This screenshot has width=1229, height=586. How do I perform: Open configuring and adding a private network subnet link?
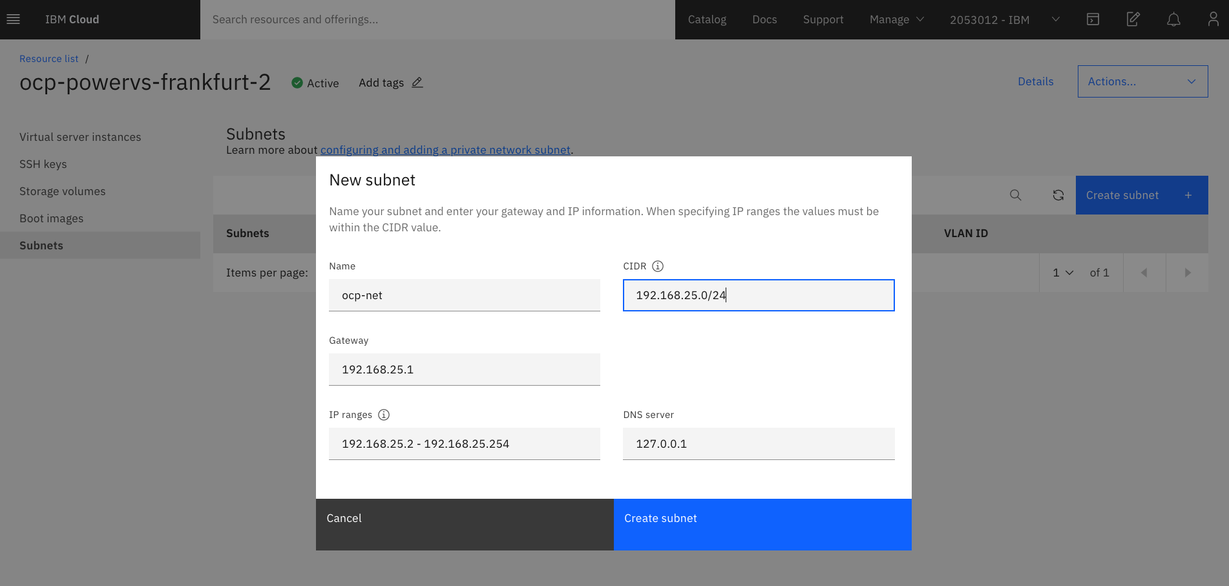(x=445, y=150)
